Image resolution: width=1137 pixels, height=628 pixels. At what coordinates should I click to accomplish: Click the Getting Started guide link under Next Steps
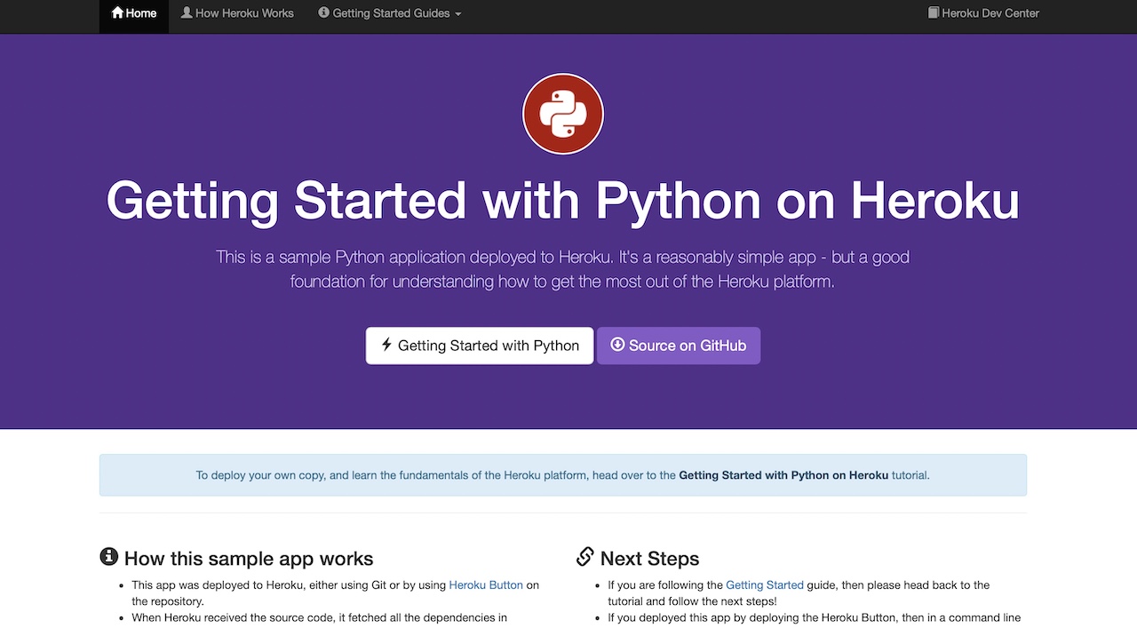(x=765, y=584)
